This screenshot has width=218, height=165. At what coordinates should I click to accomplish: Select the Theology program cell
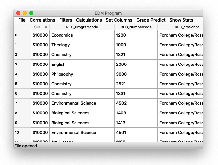pos(82,45)
